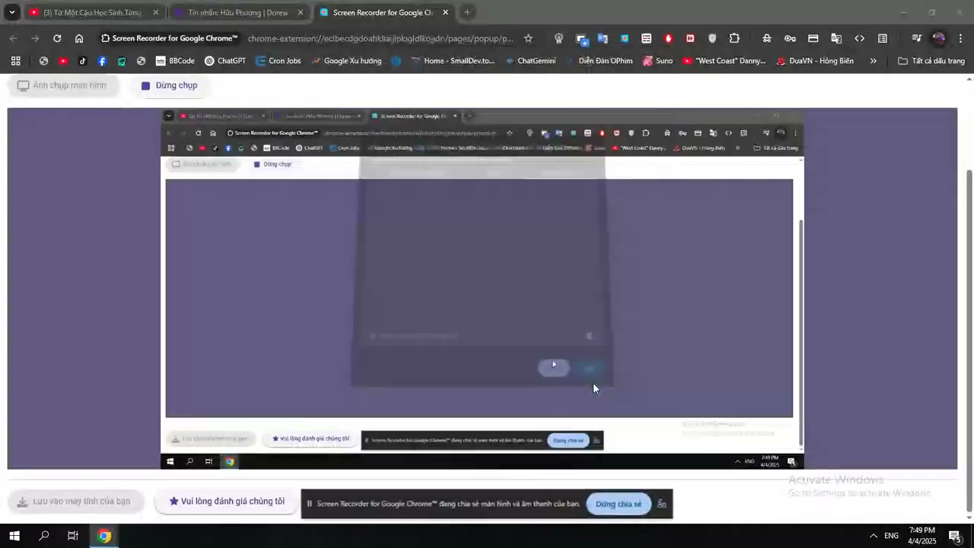Open the TikTok bookmark icon
Image resolution: width=974 pixels, height=548 pixels.
(83, 61)
